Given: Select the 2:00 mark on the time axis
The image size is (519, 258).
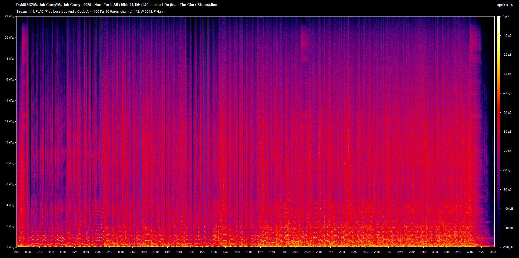Looking at the screenshot, I should [x=295, y=252].
